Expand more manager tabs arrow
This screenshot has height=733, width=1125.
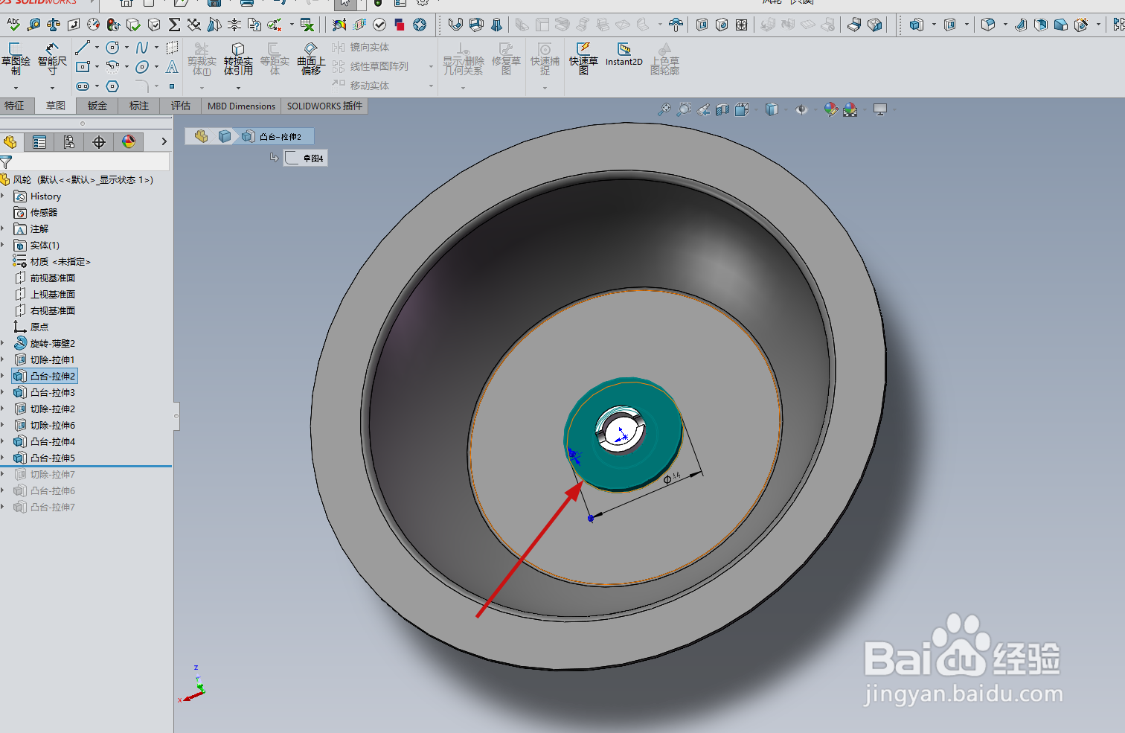click(x=164, y=141)
